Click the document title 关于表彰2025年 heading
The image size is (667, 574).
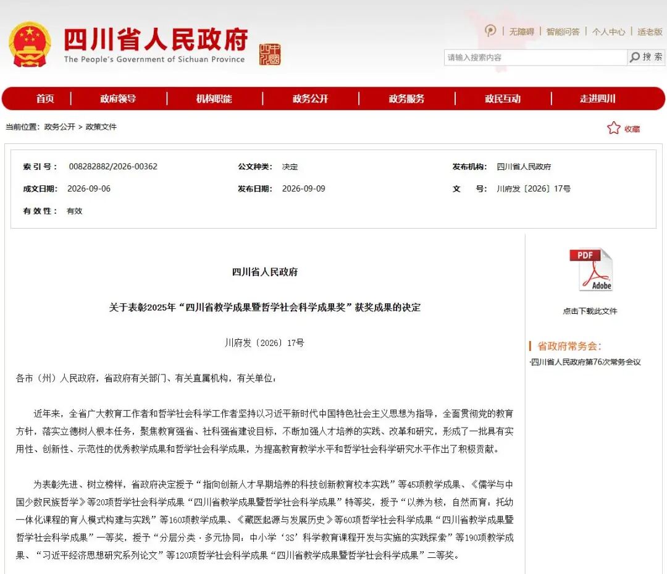[264, 307]
